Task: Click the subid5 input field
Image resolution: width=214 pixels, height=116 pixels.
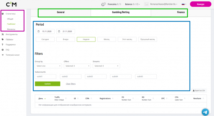Action: [146, 77]
